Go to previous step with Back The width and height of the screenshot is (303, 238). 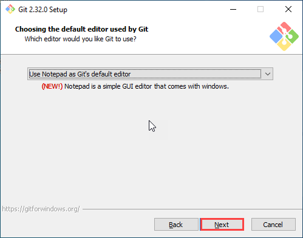click(176, 225)
